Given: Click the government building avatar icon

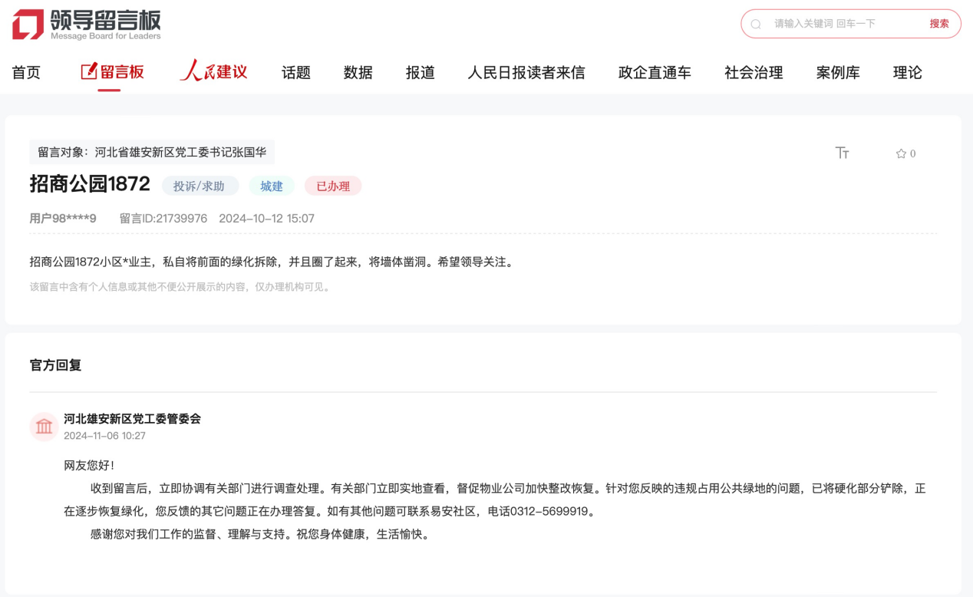Looking at the screenshot, I should pos(45,427).
